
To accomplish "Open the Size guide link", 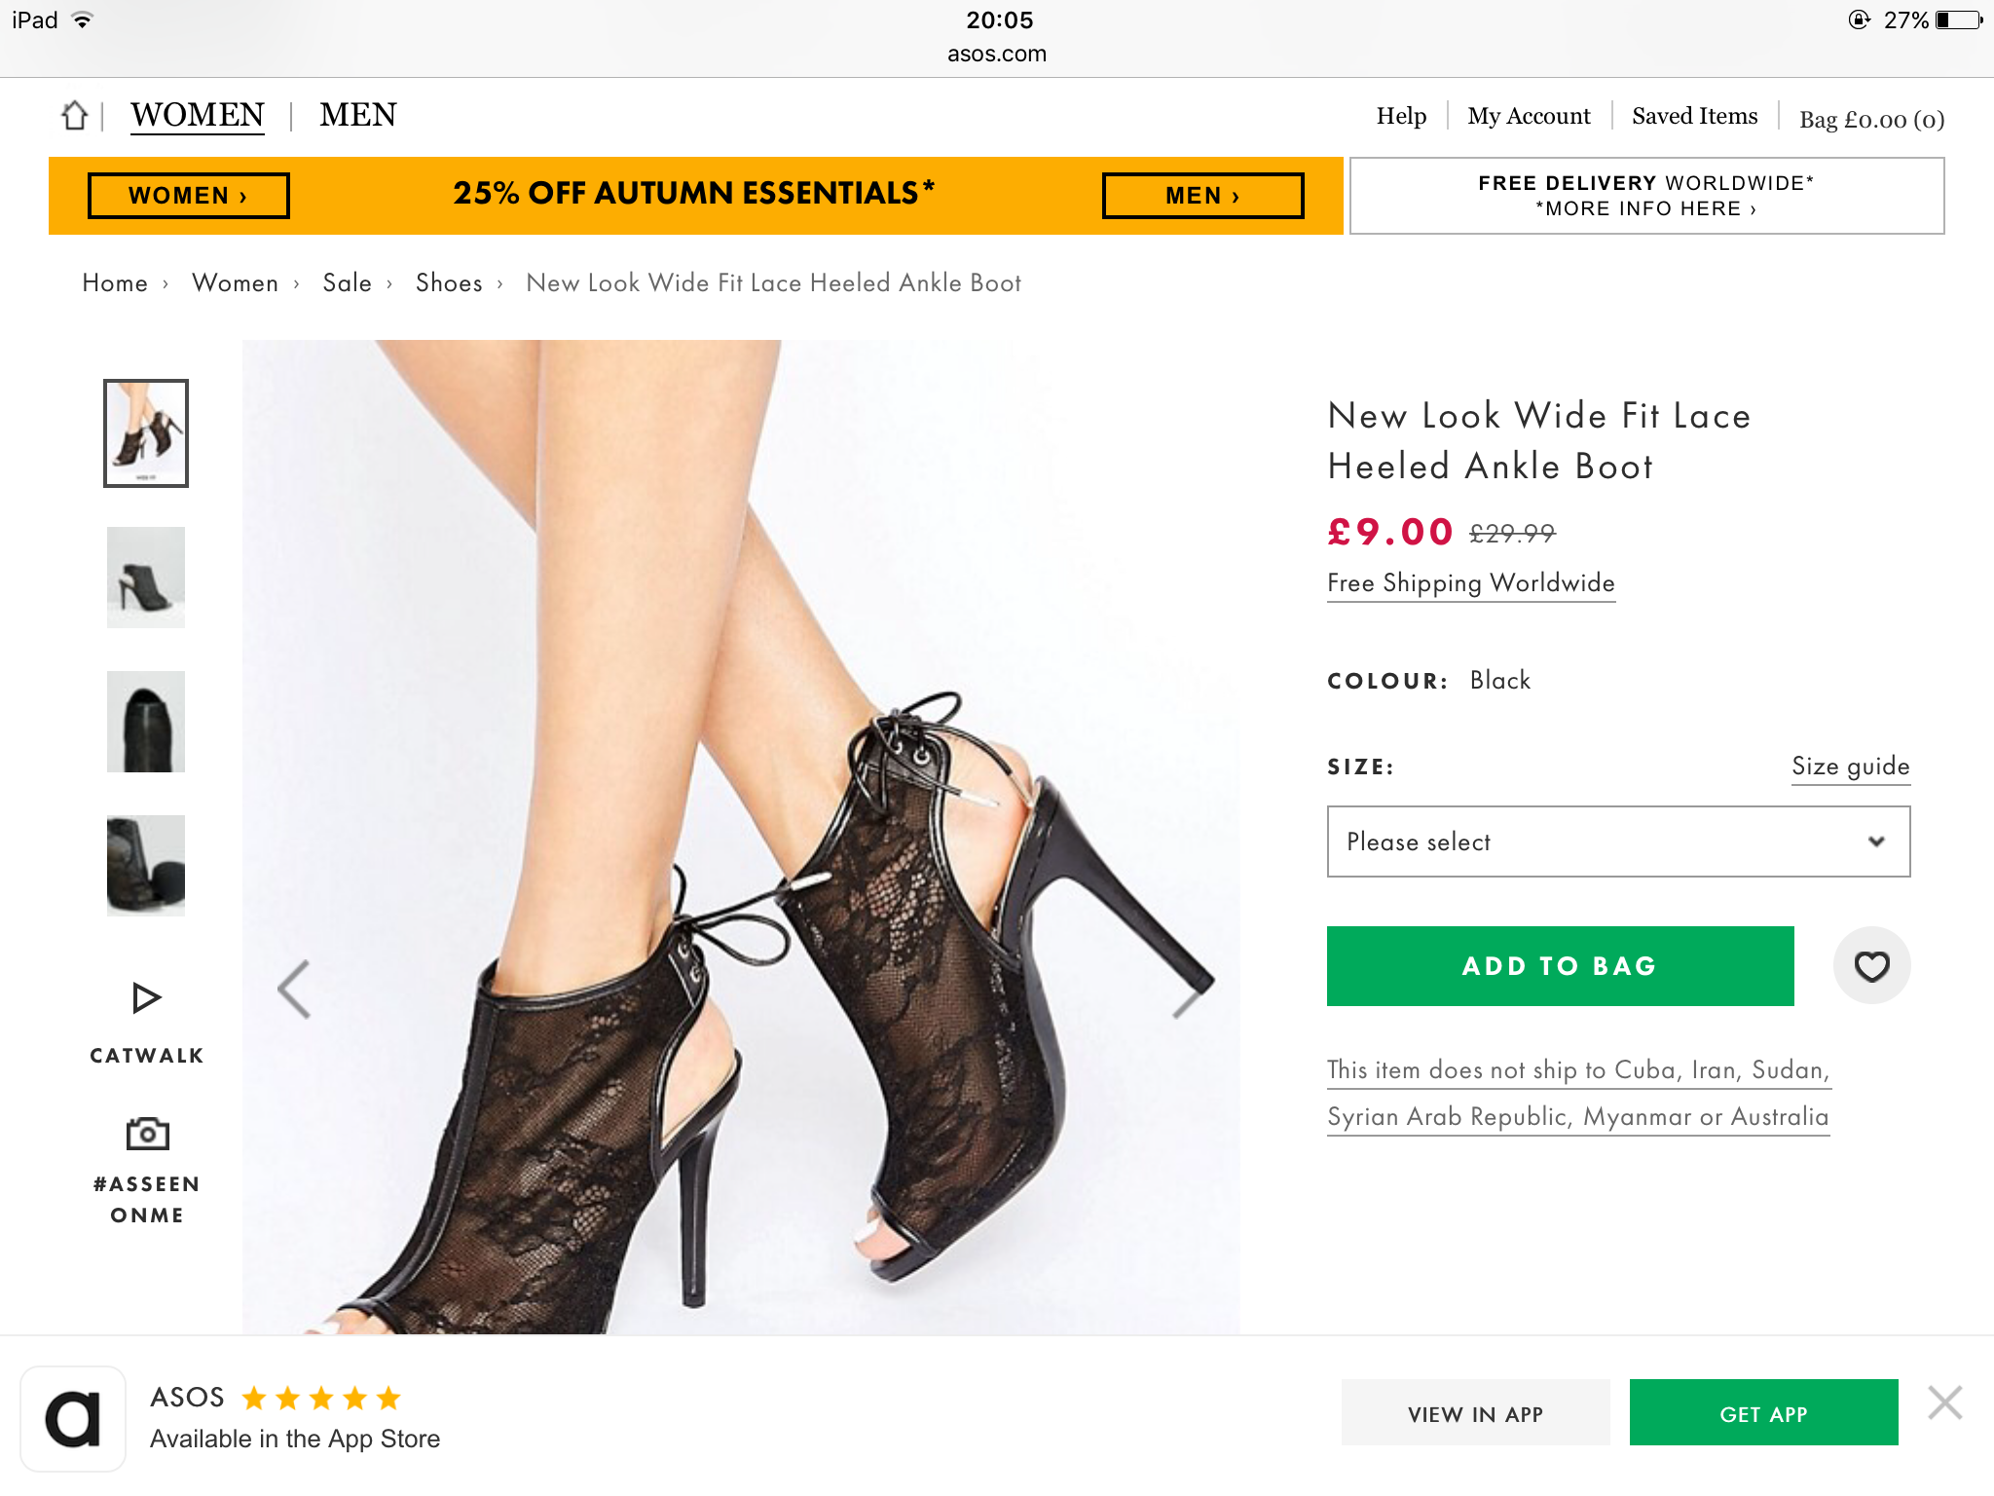I will 1850,767.
